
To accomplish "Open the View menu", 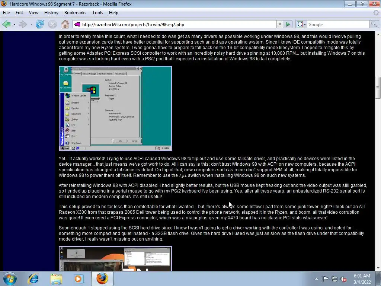I will click(33, 13).
